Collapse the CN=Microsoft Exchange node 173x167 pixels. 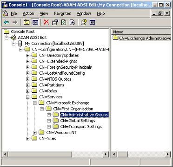point(35,103)
